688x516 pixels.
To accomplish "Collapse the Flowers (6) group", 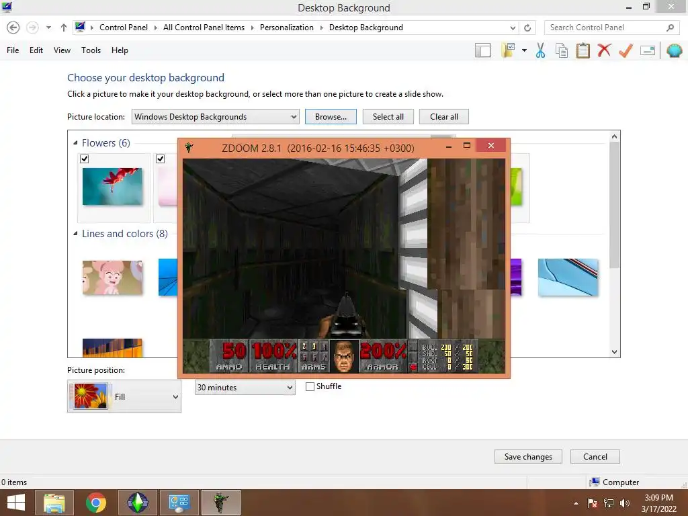I will (75, 142).
